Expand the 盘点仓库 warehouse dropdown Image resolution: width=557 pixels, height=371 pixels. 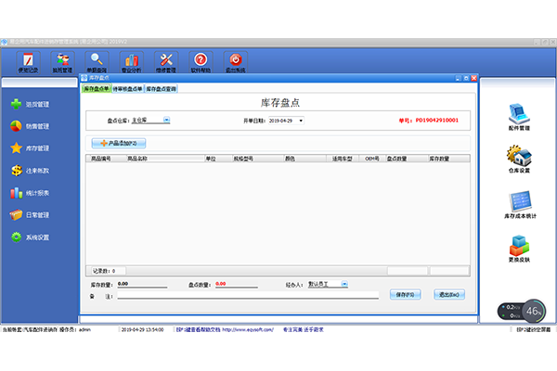click(166, 120)
